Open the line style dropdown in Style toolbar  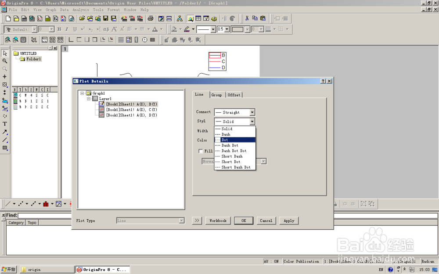(213, 29)
